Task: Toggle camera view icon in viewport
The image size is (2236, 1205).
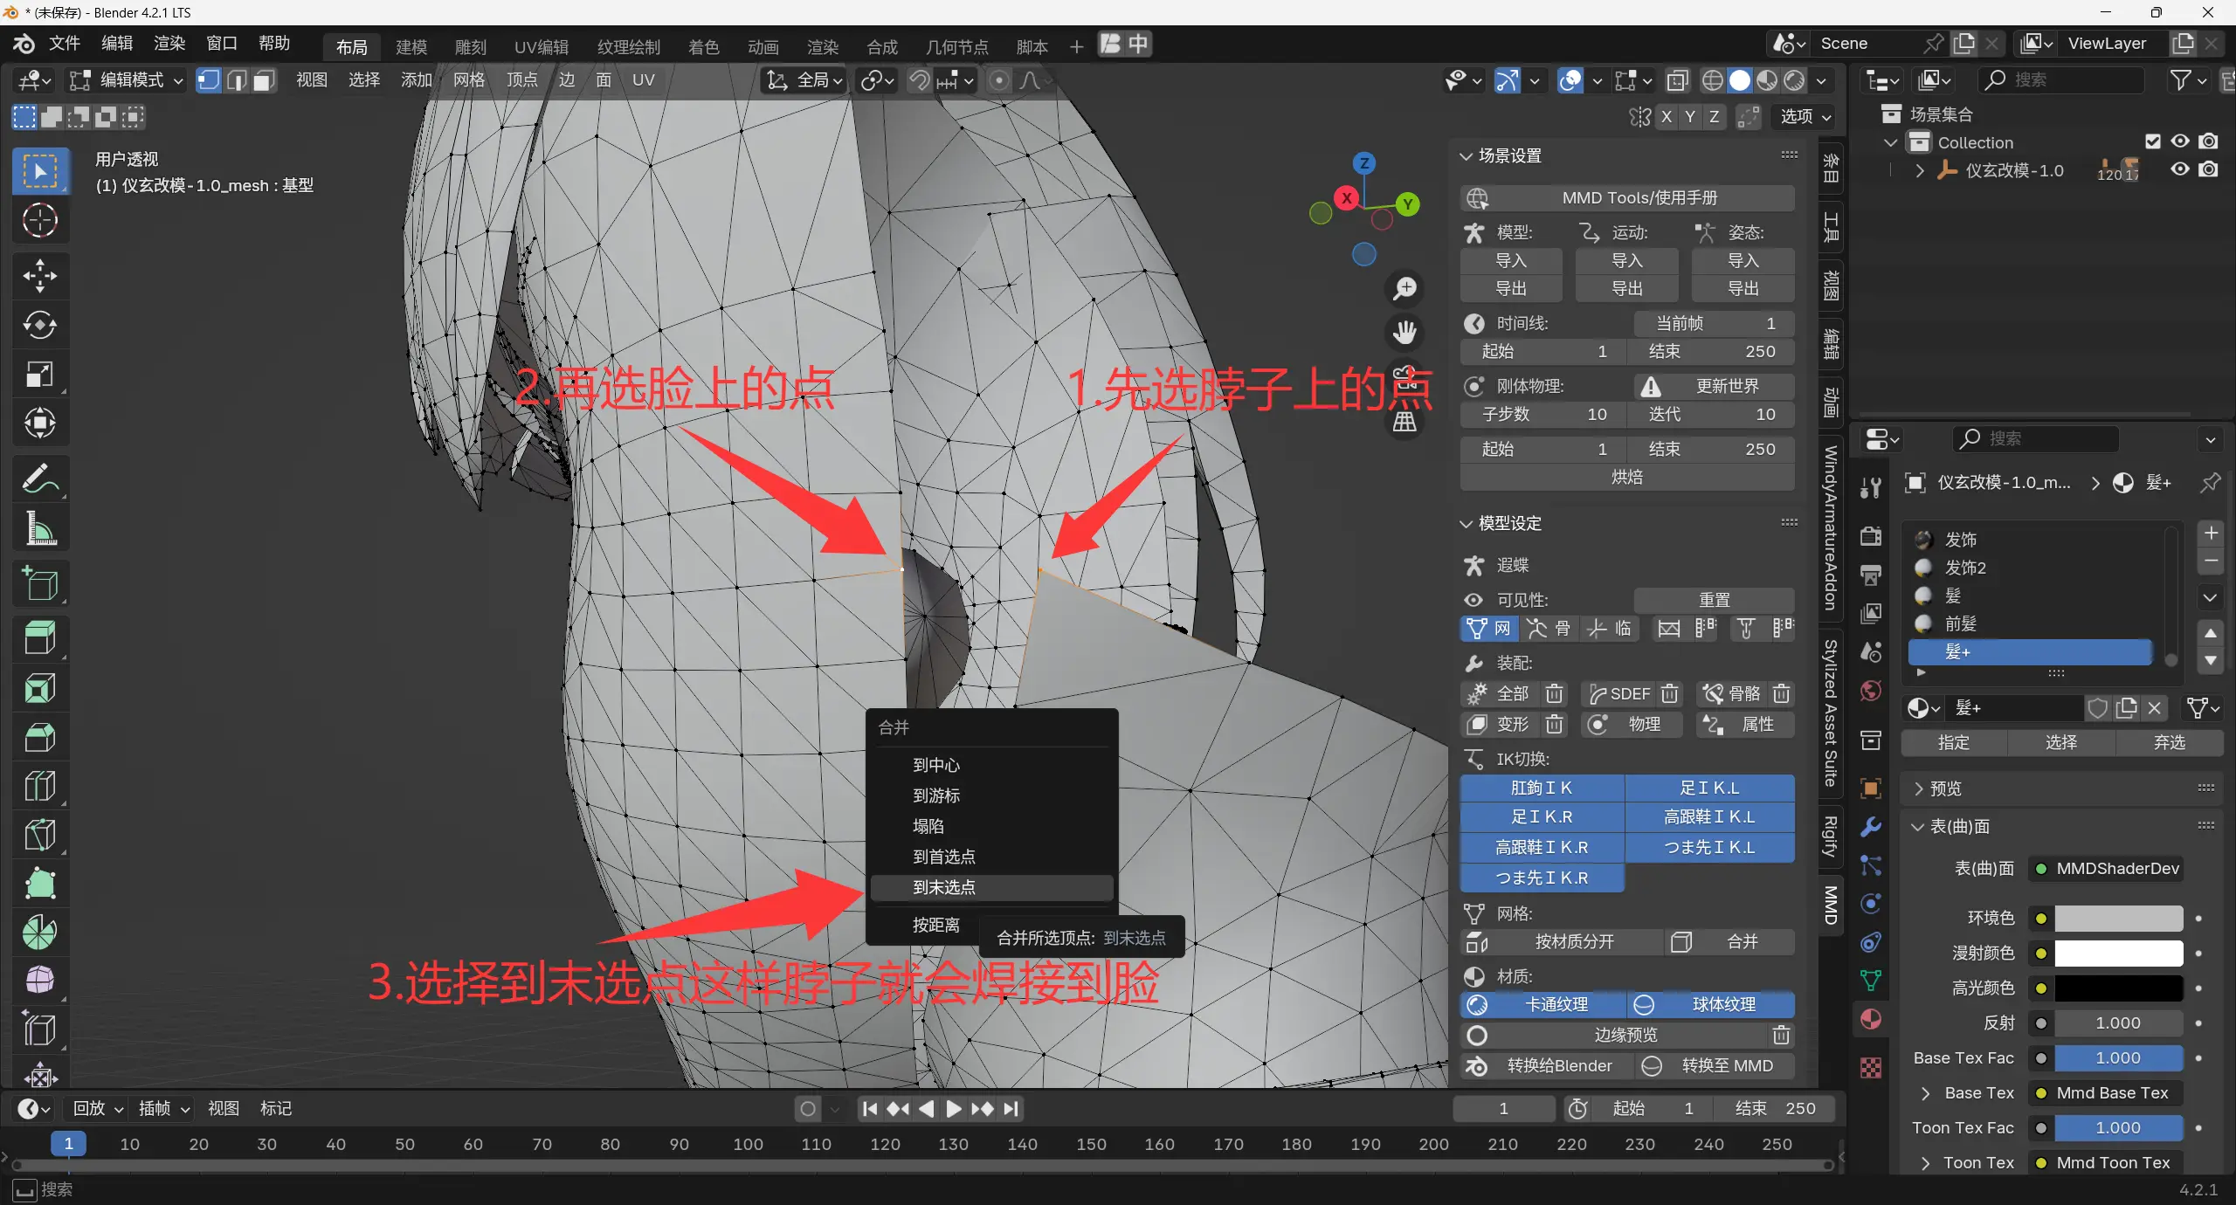Action: click(1404, 378)
